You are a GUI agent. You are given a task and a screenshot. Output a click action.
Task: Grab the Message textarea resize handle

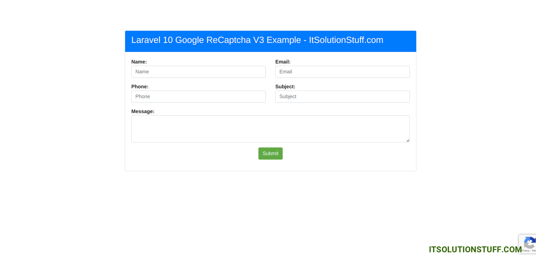(407, 140)
